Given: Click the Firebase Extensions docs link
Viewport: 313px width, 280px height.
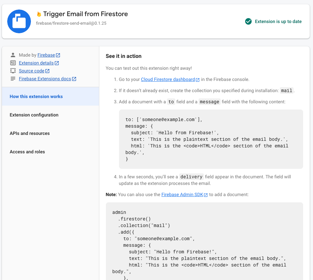Looking at the screenshot, I should (x=45, y=79).
